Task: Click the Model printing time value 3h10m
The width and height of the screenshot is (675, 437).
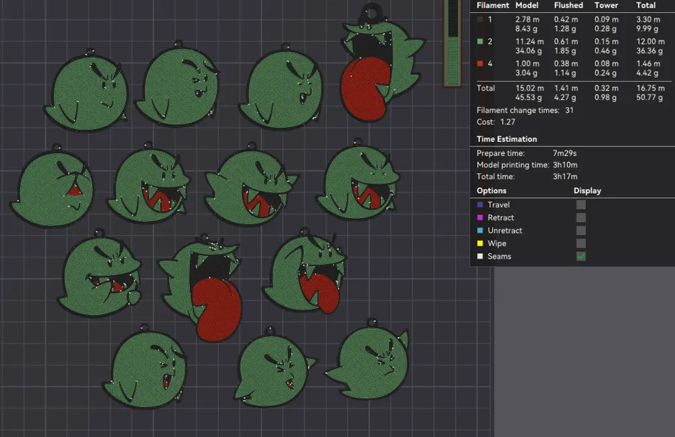Action: tap(565, 165)
